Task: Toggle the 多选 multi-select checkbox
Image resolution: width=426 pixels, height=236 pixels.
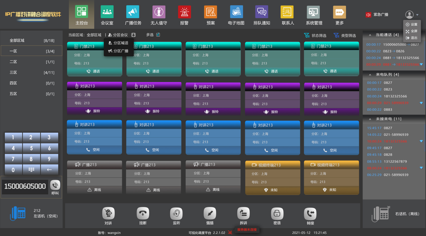Action: click(158, 35)
